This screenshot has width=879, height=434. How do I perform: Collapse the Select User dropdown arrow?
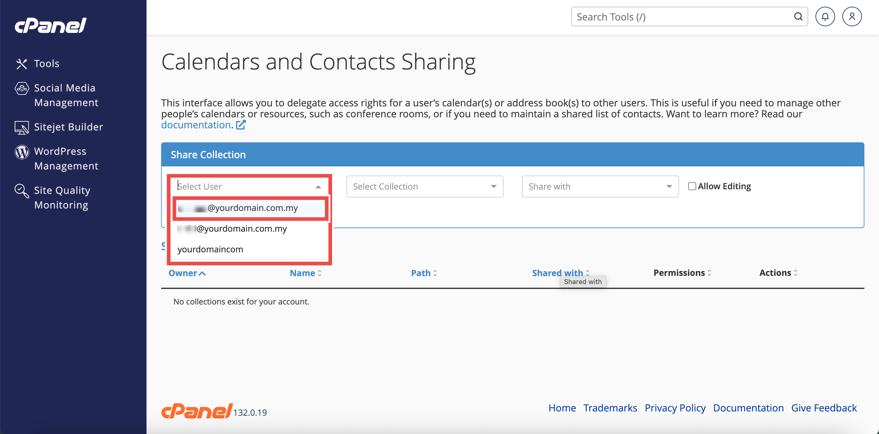tap(318, 187)
